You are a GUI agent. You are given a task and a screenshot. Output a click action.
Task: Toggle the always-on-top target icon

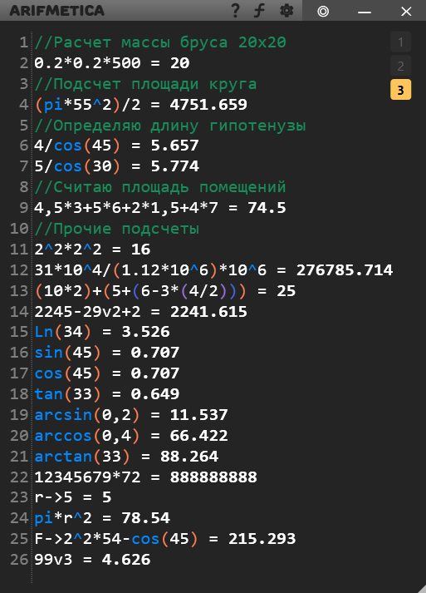click(323, 12)
